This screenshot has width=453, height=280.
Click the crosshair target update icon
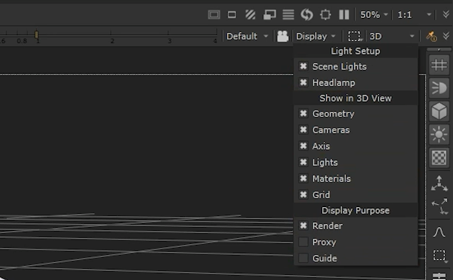(x=326, y=14)
